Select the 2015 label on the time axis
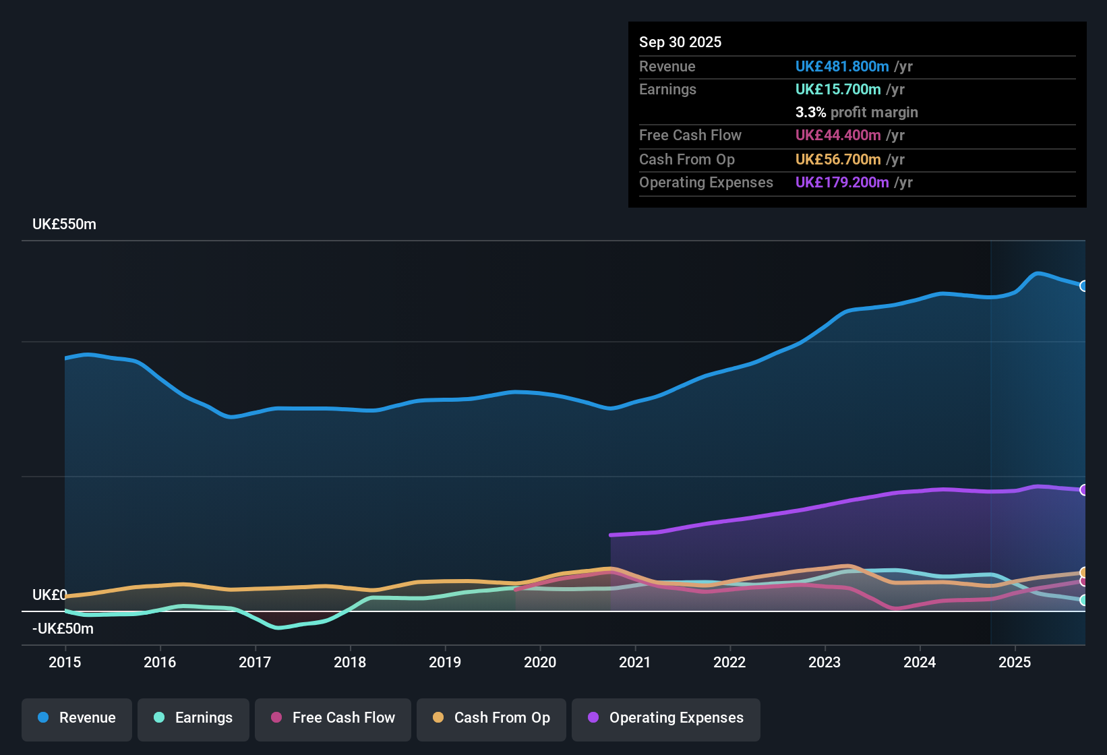 tap(65, 663)
